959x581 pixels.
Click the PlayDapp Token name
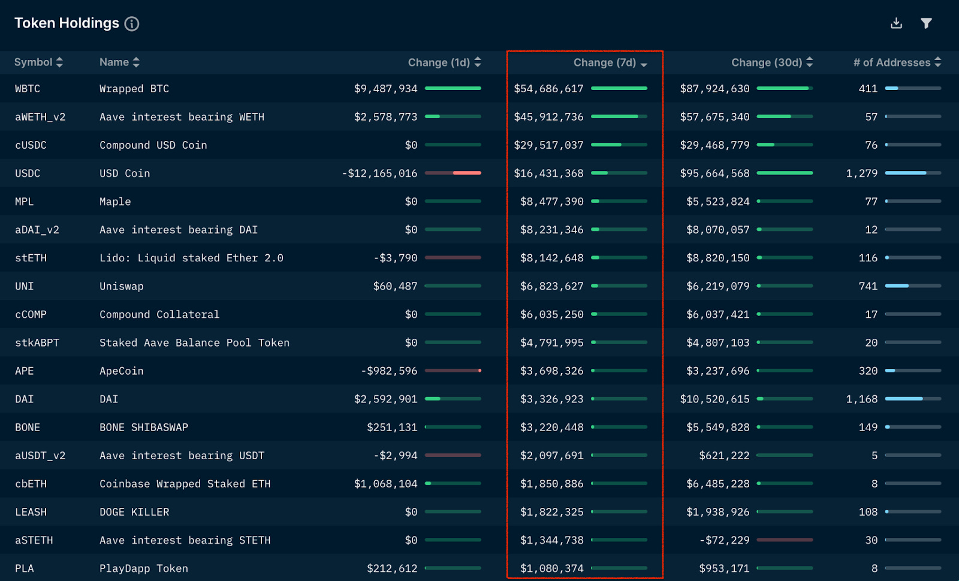point(144,568)
